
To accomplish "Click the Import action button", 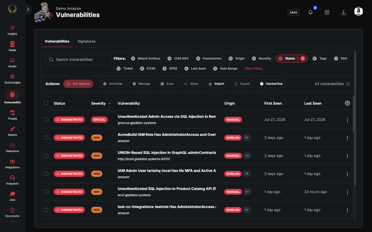I will [216, 84].
